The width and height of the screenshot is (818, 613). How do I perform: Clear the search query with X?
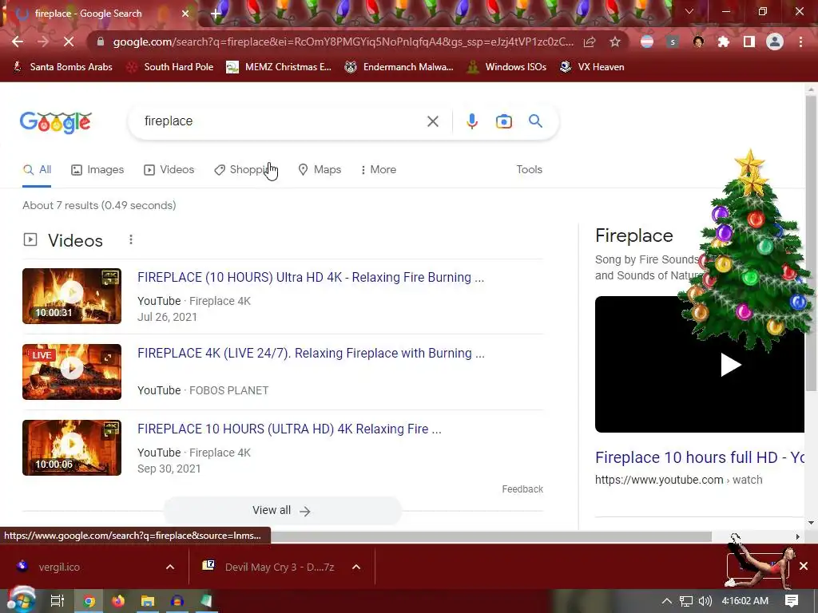pyautogui.click(x=432, y=121)
